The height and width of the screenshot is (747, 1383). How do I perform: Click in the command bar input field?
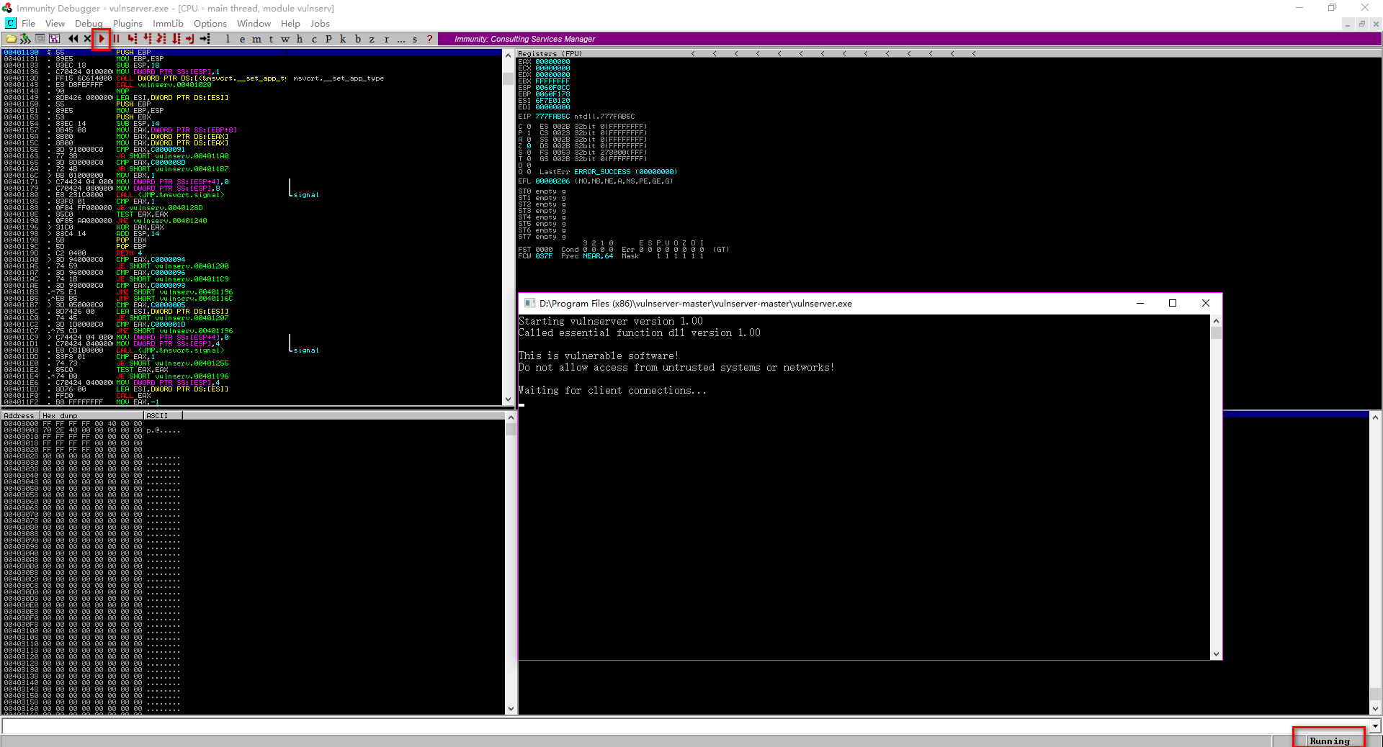[685, 726]
